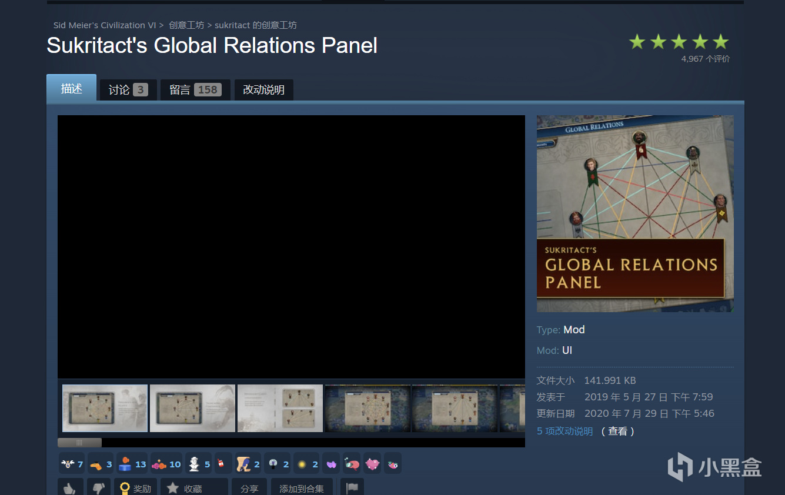Click the 收藏 favorite button
785x495 pixels.
point(194,487)
